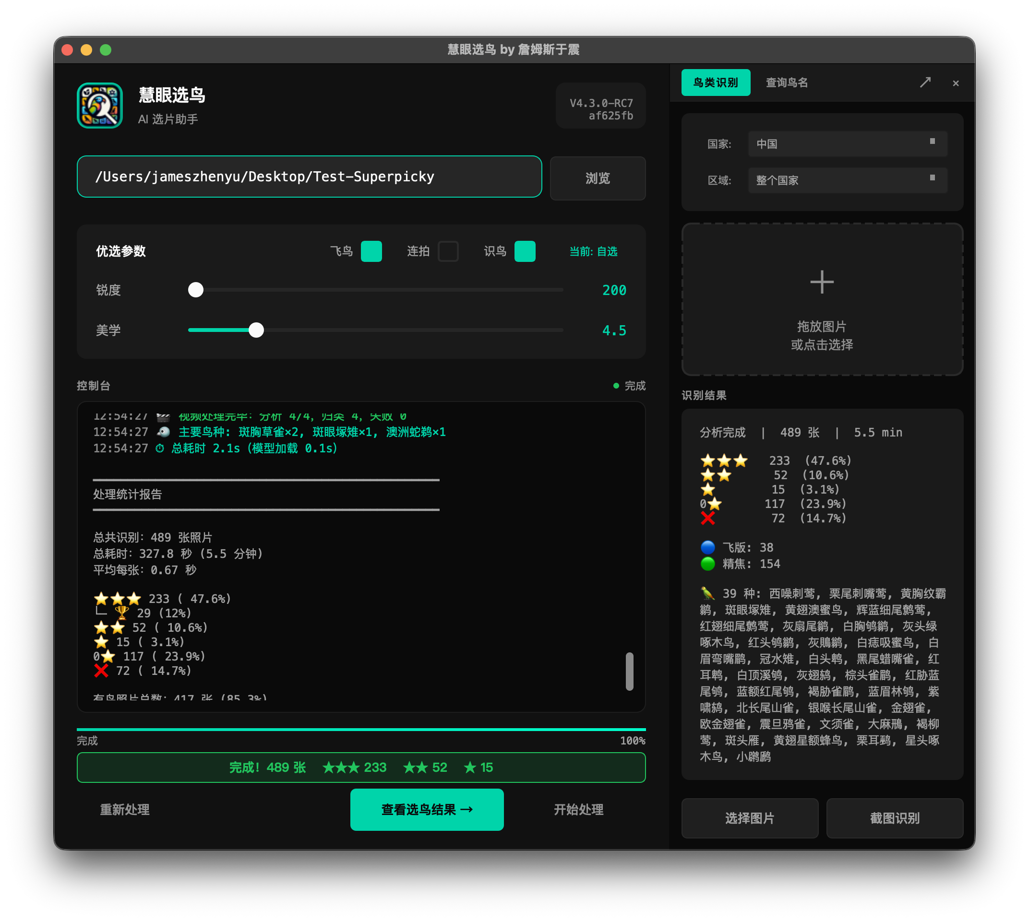Image resolution: width=1029 pixels, height=921 pixels.
Task: Click the folder path input field
Action: 309,177
